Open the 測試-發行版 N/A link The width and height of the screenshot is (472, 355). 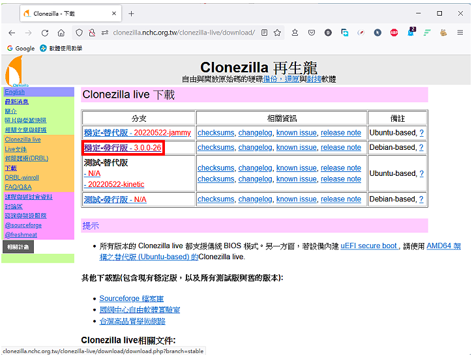click(115, 199)
